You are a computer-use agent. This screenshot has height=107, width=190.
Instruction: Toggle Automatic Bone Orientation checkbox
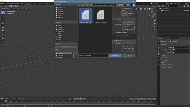(x=123, y=51)
